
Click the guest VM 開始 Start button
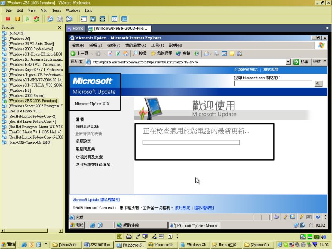click(x=77, y=225)
